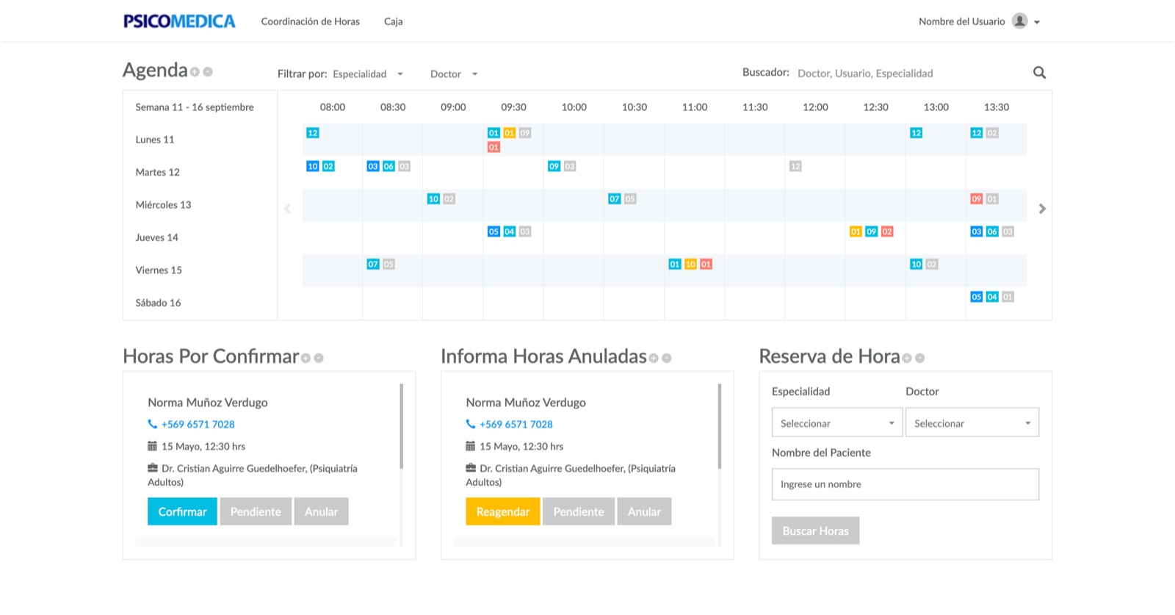
Task: Click plus icon next to Informa Horas Anuladas
Action: pos(654,359)
